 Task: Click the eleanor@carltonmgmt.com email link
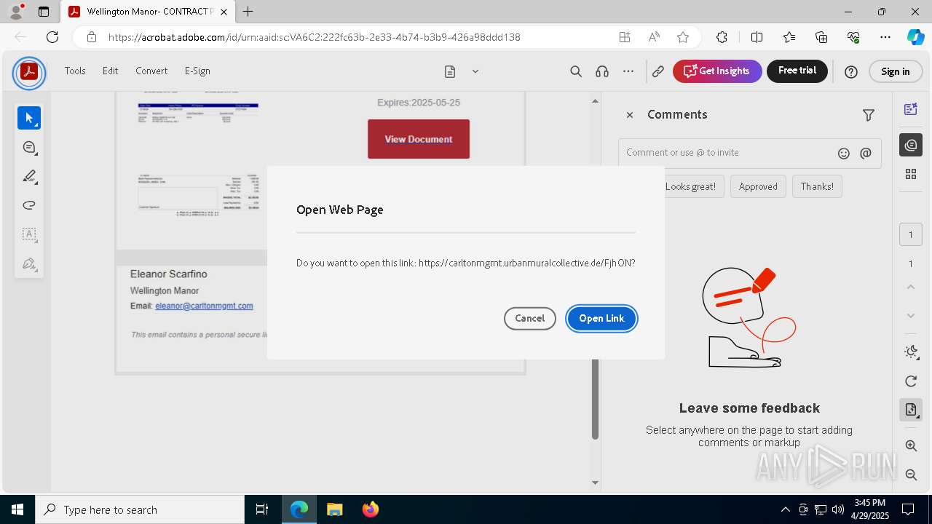coord(204,306)
